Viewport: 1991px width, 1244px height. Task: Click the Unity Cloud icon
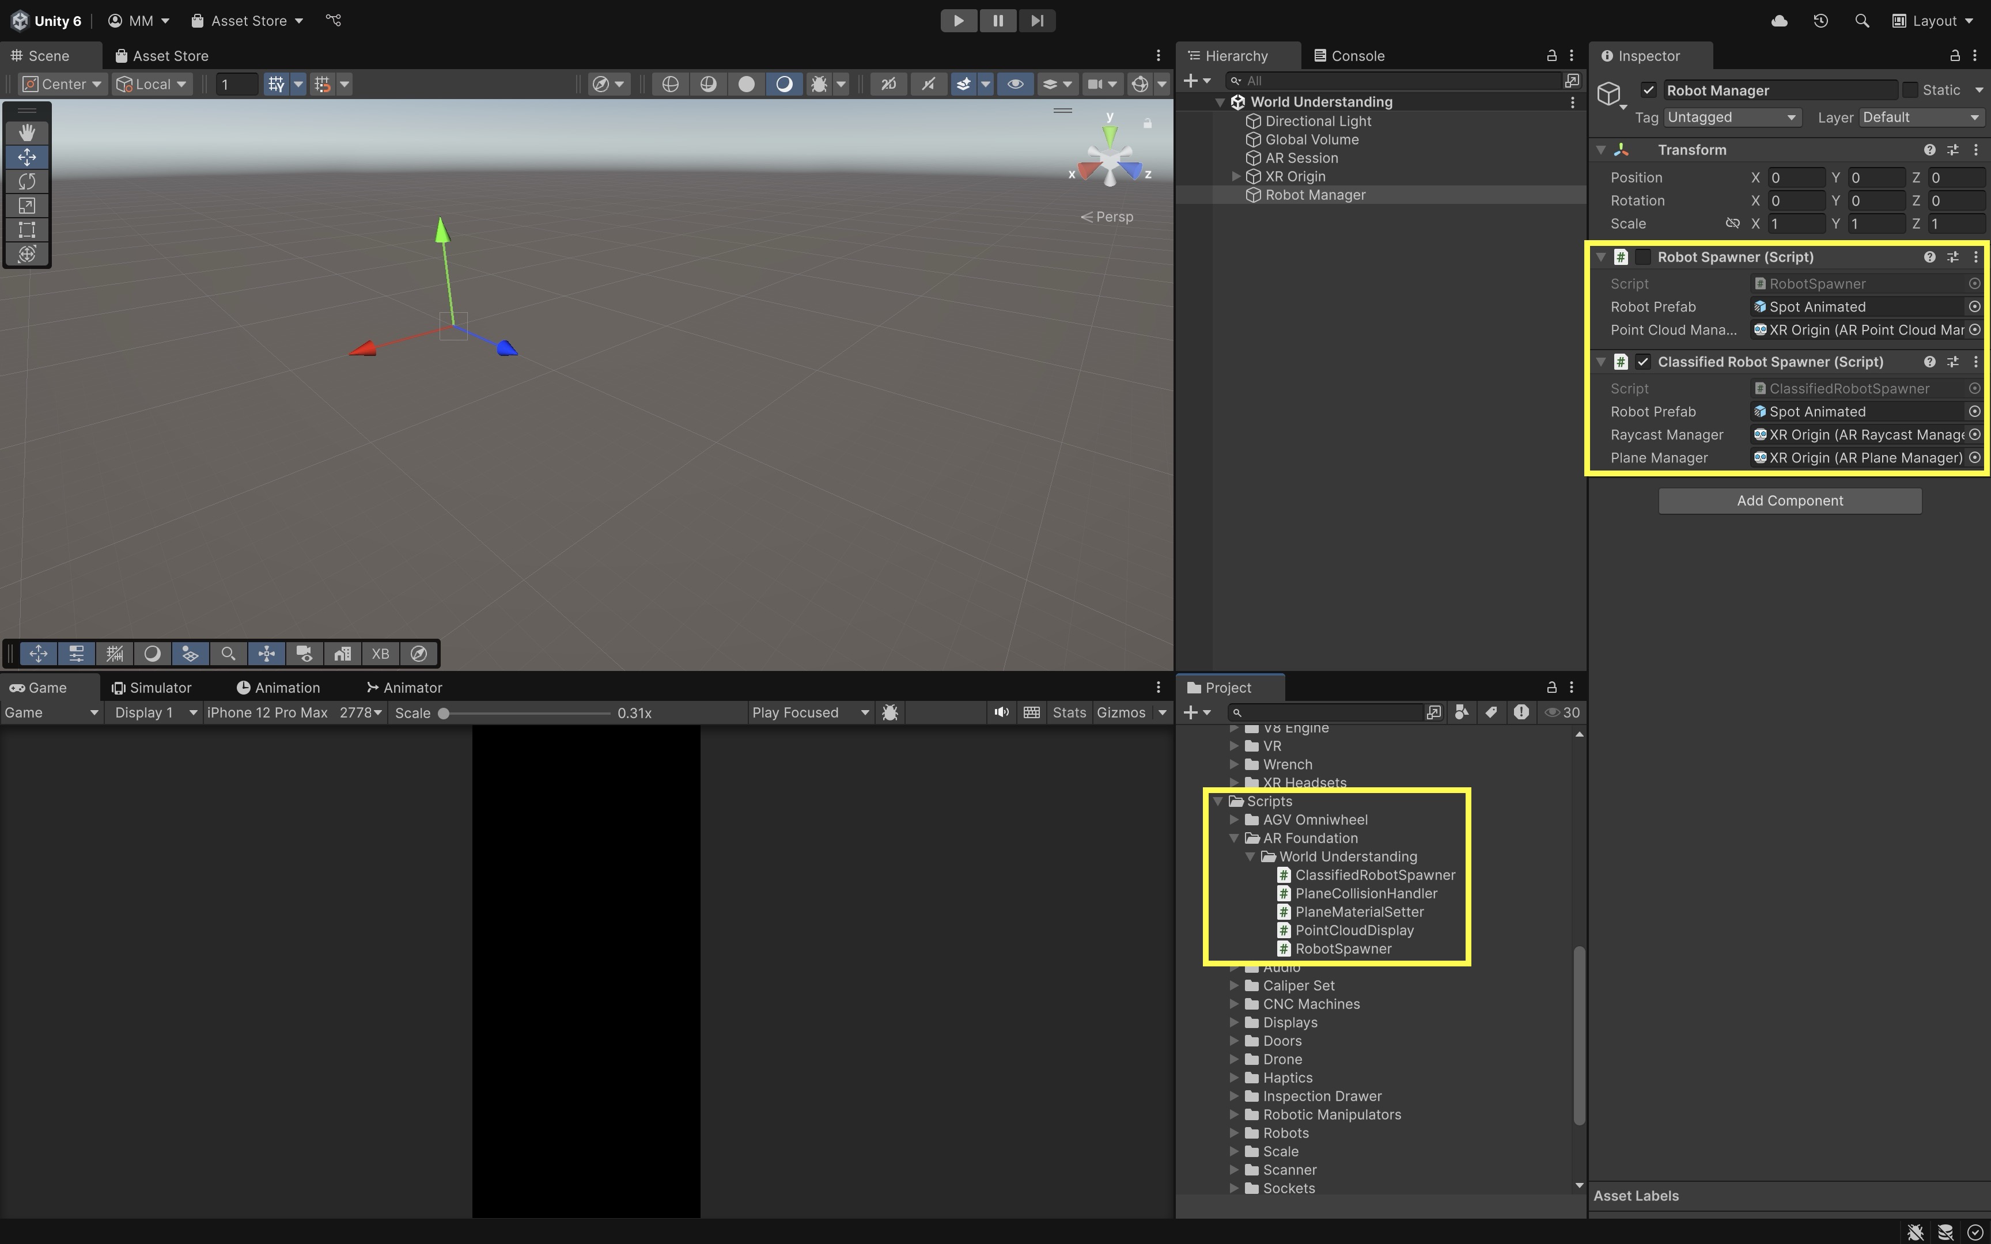(x=1779, y=21)
